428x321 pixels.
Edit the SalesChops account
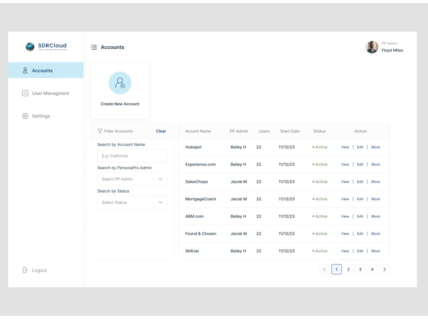click(360, 182)
